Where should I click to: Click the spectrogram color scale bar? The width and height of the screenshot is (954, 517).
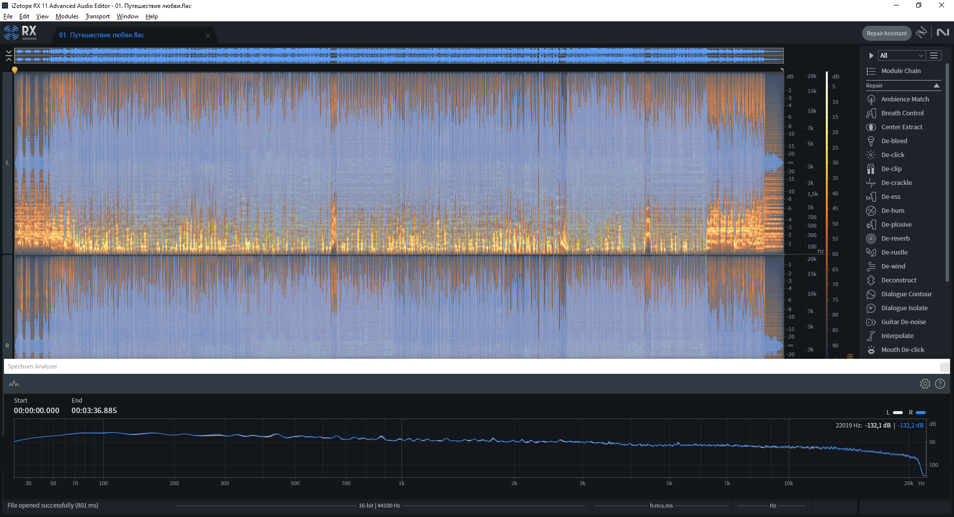click(827, 215)
